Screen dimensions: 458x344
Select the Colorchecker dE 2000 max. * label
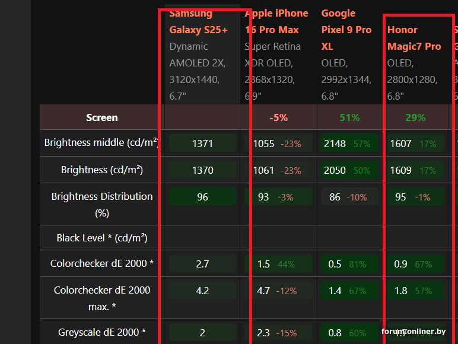101,298
